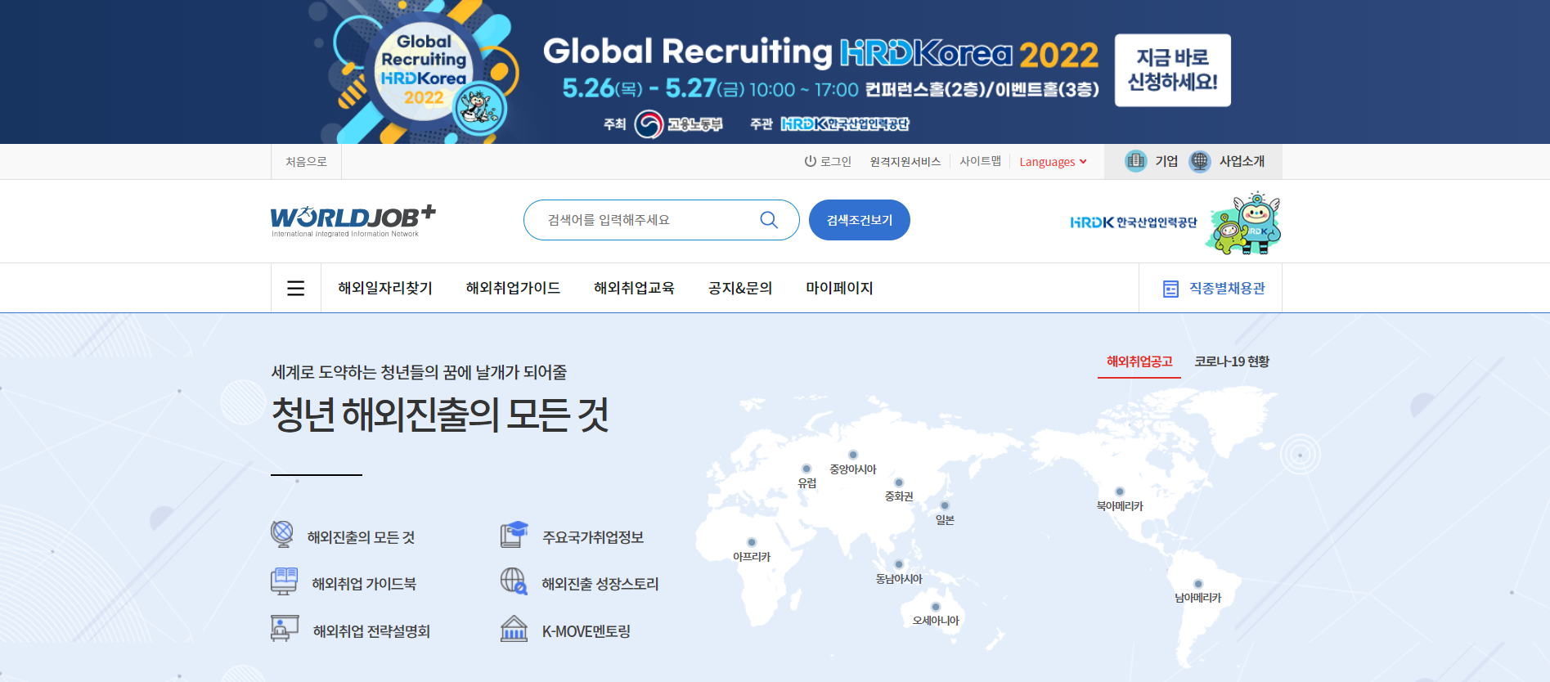Open the 해외취업 전략설명회 link text
The height and width of the screenshot is (682, 1550).
[371, 631]
